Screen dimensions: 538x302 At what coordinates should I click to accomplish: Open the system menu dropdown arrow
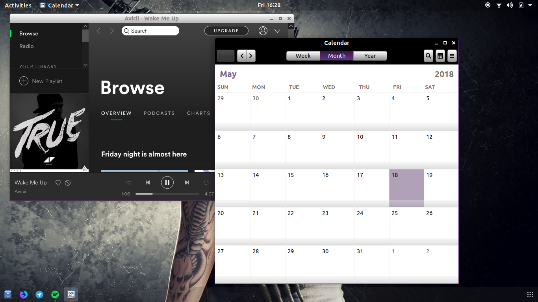pyautogui.click(x=531, y=6)
